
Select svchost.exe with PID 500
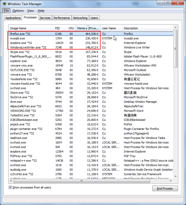[x=91, y=147]
